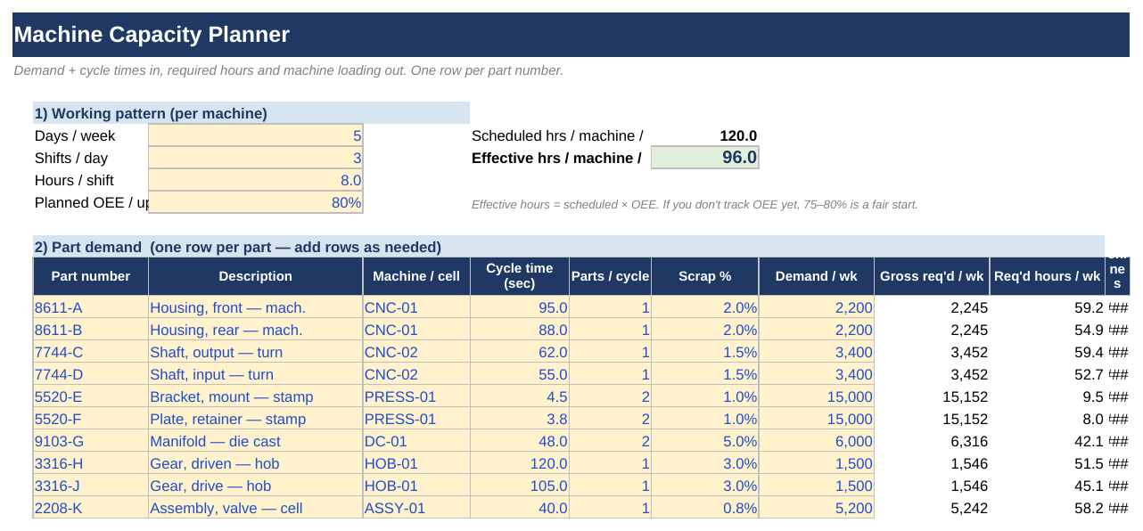This screenshot has width=1143, height=531.
Task: Select the Description column header
Action: [255, 276]
